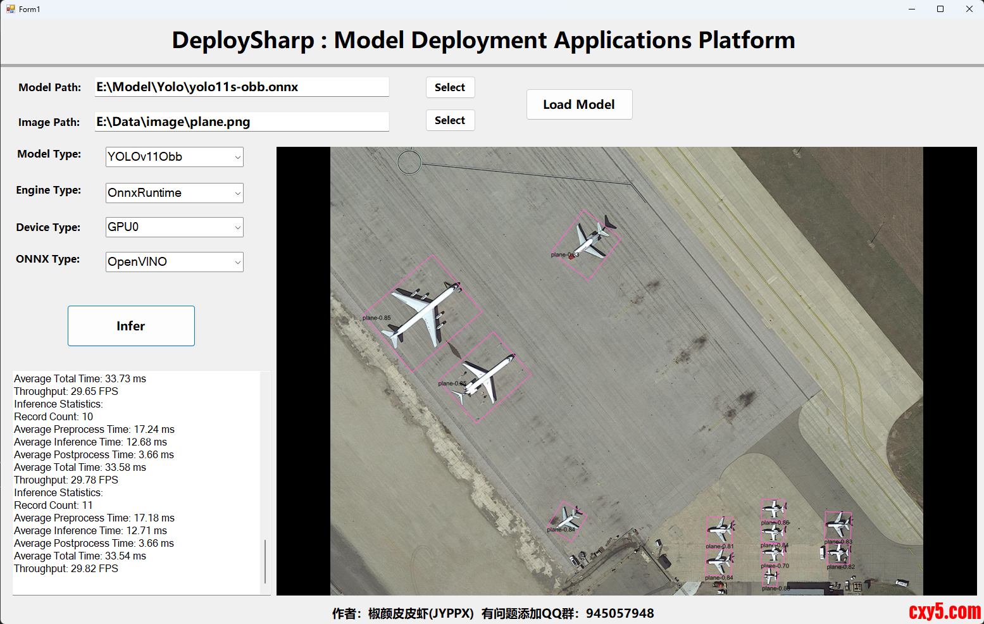This screenshot has width=984, height=624.
Task: Click the plane-0.81 detection box at the bottom
Action: (720, 530)
